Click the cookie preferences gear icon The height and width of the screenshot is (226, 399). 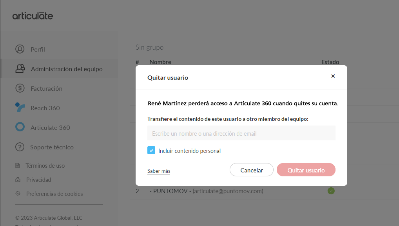pyautogui.click(x=18, y=194)
